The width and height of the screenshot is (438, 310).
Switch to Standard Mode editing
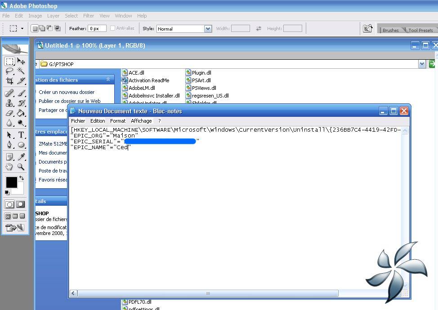9,204
